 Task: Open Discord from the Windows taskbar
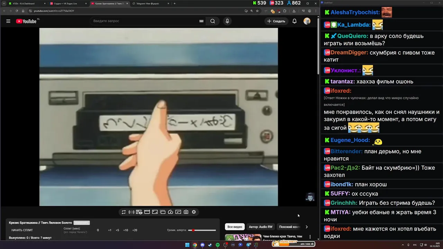coord(202,245)
